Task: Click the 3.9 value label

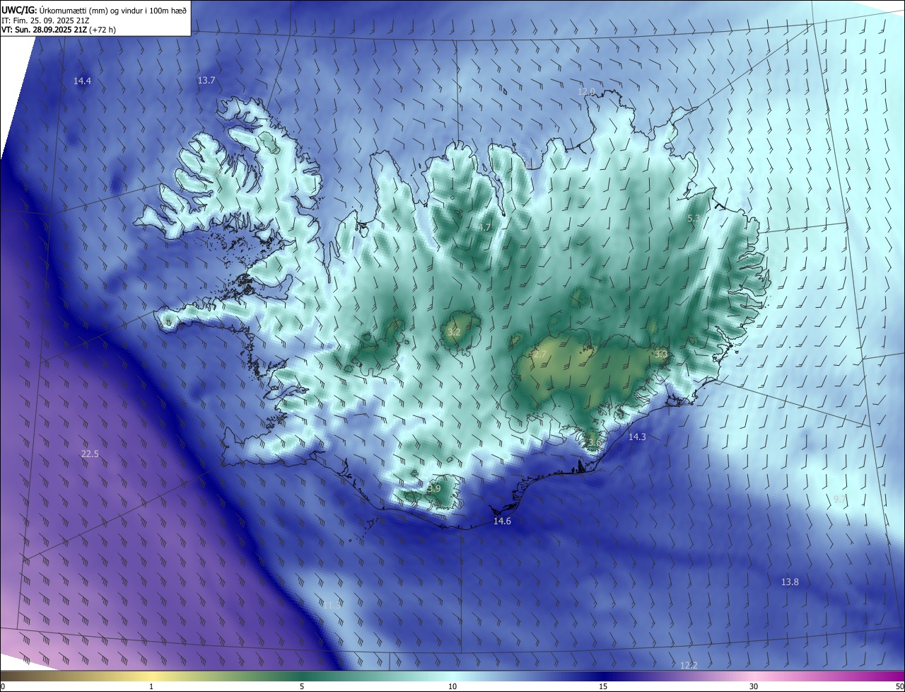Action: (434, 489)
